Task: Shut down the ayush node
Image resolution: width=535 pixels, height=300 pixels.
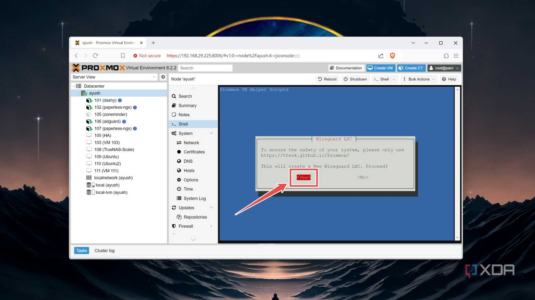Action: (355, 79)
